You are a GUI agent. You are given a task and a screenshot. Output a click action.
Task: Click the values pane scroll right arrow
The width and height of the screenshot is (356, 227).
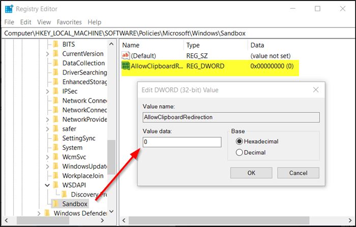[x=350, y=220]
